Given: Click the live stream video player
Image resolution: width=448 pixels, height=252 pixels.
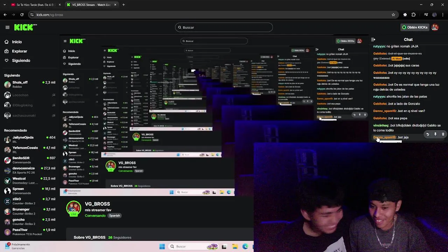Looking at the screenshot, I should pyautogui.click(x=214, y=115).
